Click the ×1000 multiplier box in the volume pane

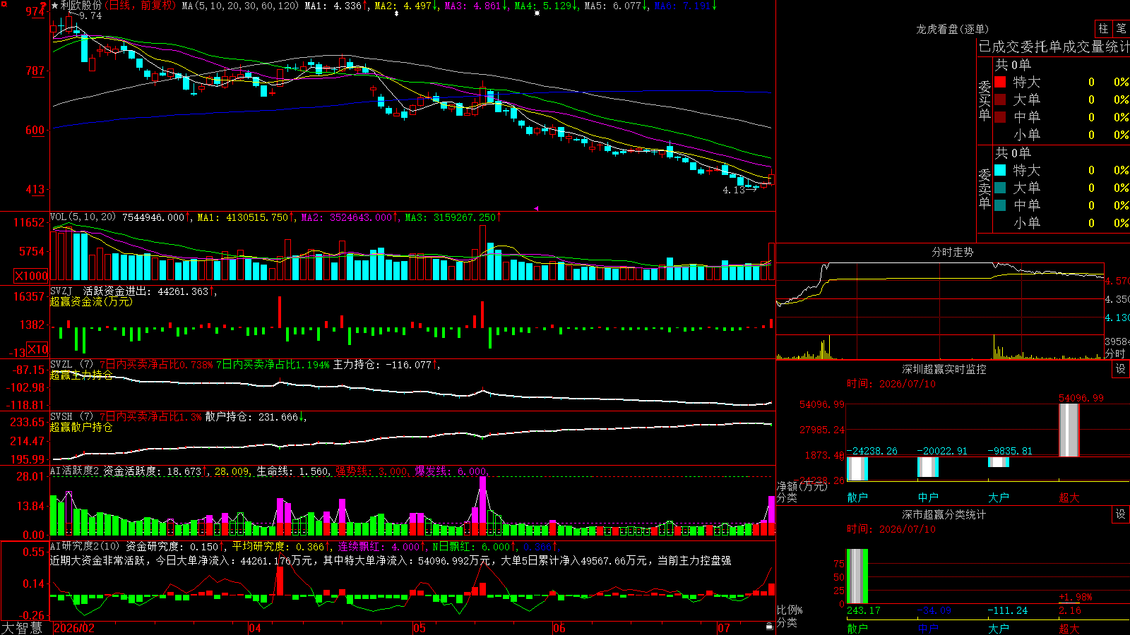point(32,276)
